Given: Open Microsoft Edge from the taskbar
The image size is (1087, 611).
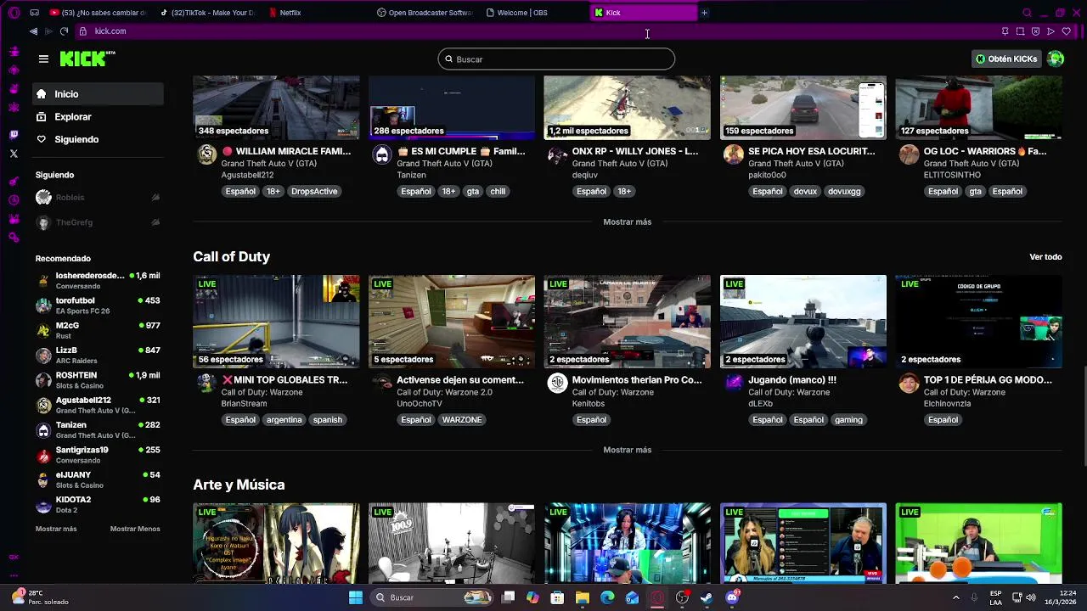Looking at the screenshot, I should pos(607,597).
